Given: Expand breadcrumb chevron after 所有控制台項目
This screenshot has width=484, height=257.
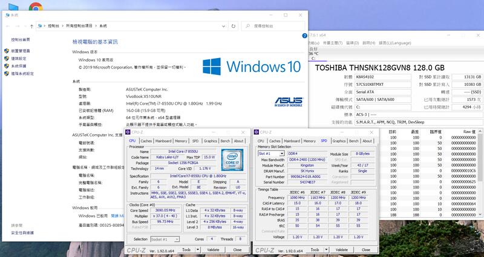Looking at the screenshot, I should (x=96, y=26).
